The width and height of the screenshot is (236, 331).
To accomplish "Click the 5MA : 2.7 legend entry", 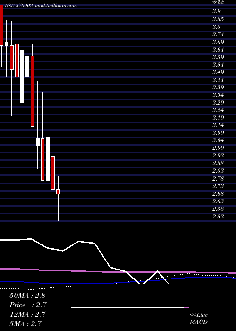I will tap(25, 324).
